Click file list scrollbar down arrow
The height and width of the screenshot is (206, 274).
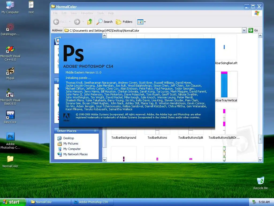tap(260, 160)
